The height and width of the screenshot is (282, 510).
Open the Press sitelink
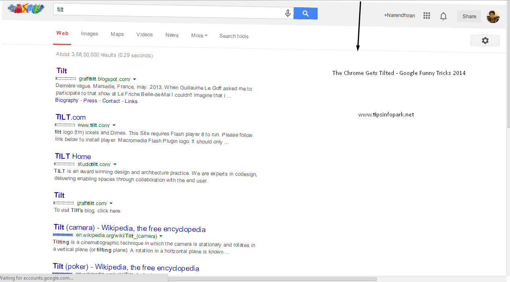(90, 101)
